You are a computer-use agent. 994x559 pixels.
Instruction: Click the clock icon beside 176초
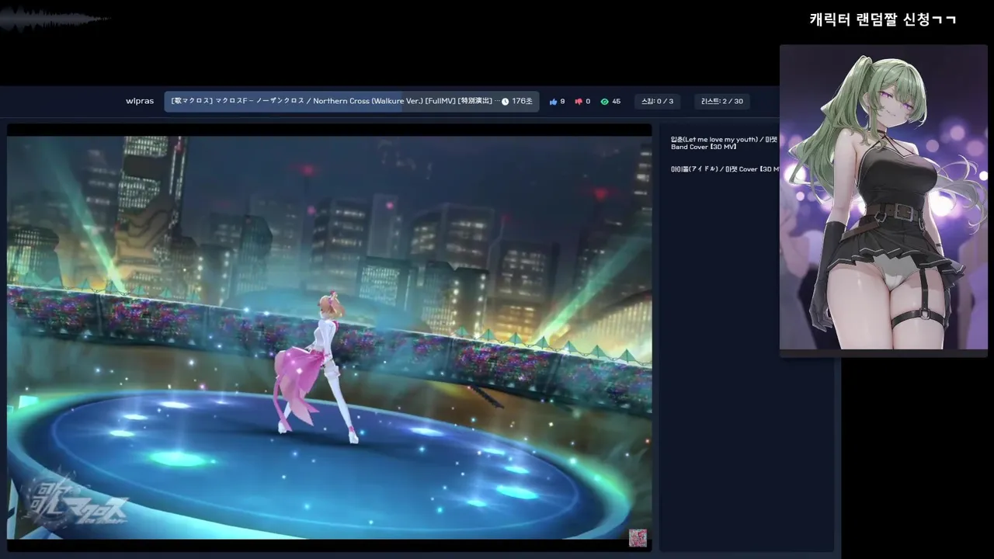[x=506, y=102]
